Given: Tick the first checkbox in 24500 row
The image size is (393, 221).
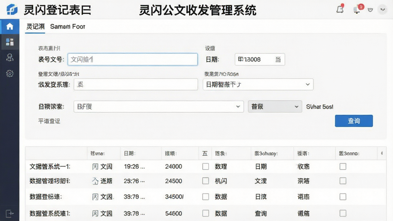Looking at the screenshot, I should pyautogui.click(x=206, y=181).
